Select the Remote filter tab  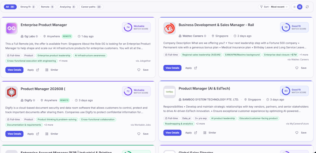[x=47, y=7]
